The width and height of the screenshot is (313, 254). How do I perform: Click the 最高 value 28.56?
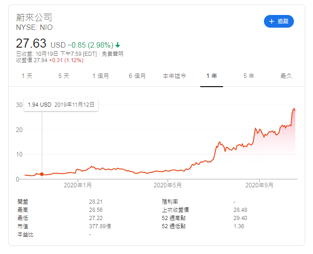96,210
